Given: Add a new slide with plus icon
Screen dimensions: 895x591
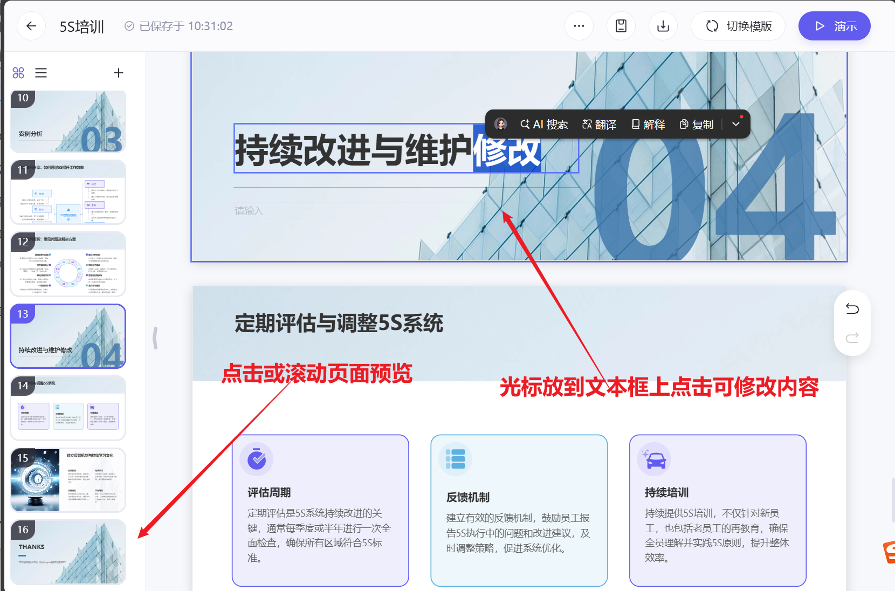Looking at the screenshot, I should tap(119, 73).
